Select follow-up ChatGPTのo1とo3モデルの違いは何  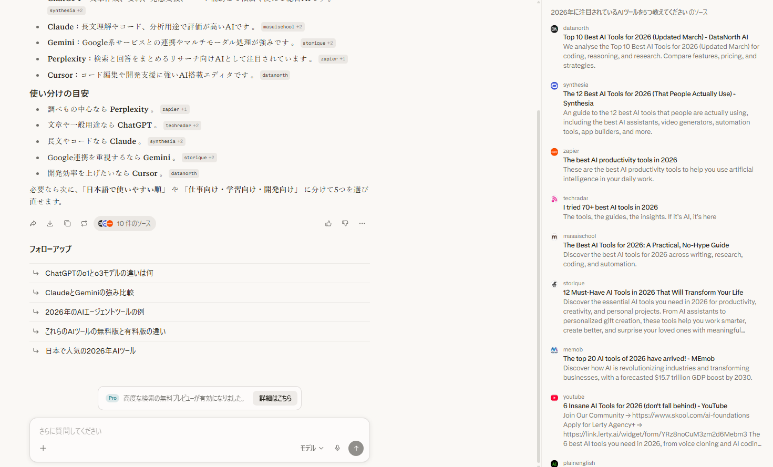[200, 273]
